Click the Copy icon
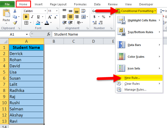The height and width of the screenshot is (128, 167). click(15, 17)
